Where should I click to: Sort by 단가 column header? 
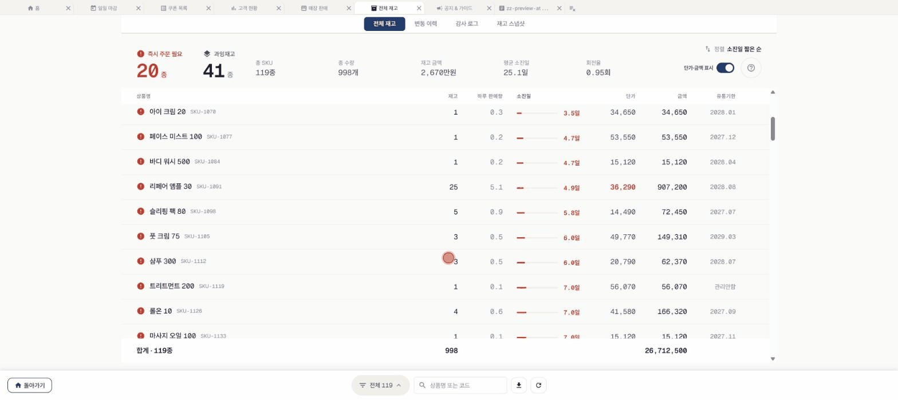click(630, 96)
